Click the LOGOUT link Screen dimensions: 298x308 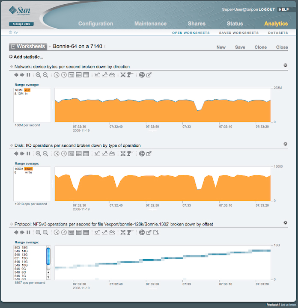coord(266,9)
